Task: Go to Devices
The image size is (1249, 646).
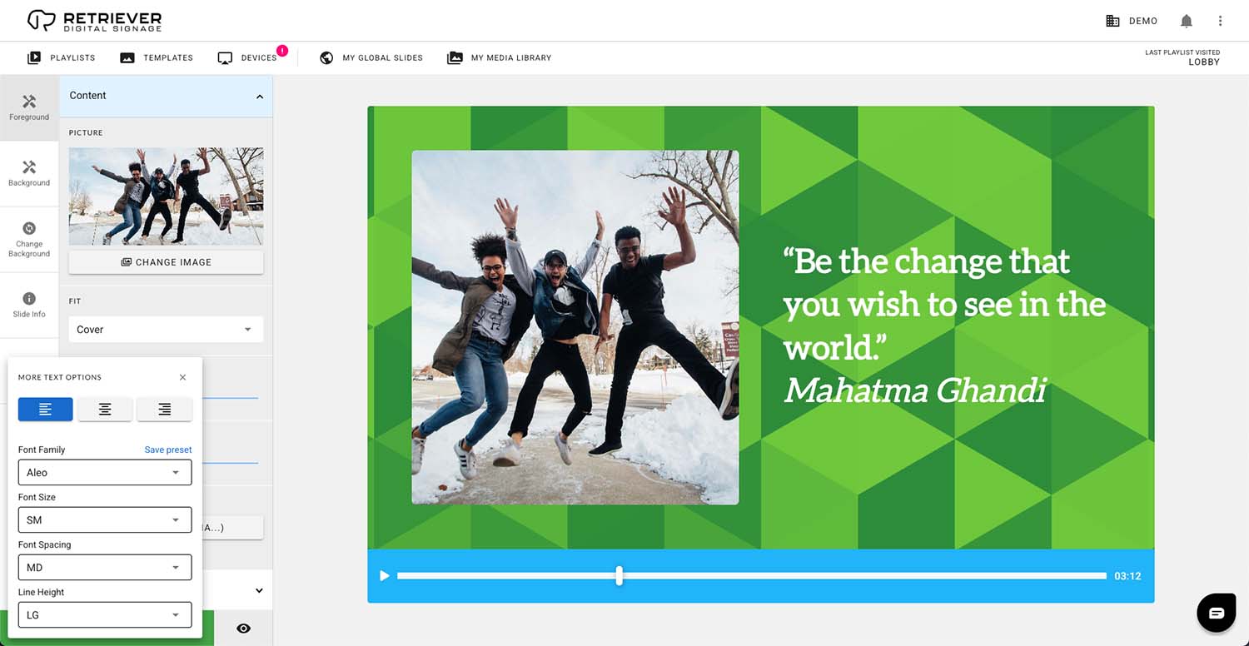Action: 247,57
